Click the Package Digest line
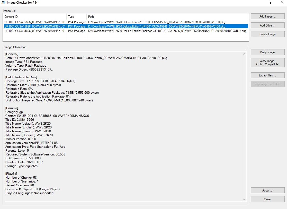287x209 pixels. point(29,69)
